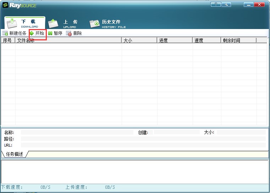Sort list by 大小 column header

pos(139,40)
